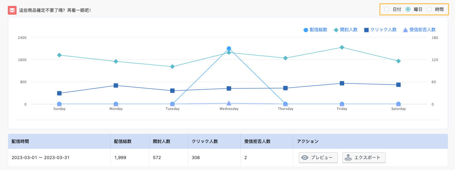455x170 pixels.
Task: Click the 配信総数 table column header
Action: [130, 141]
